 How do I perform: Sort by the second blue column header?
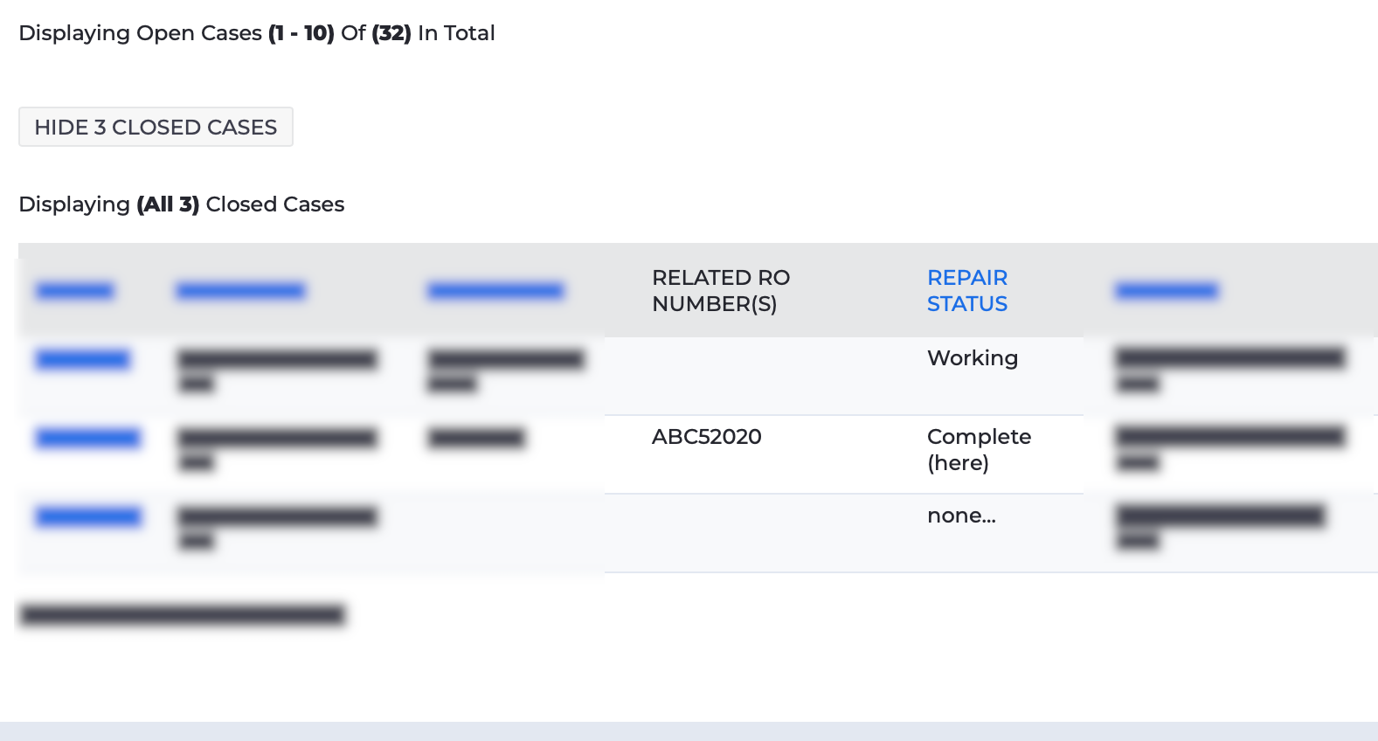pyautogui.click(x=240, y=290)
